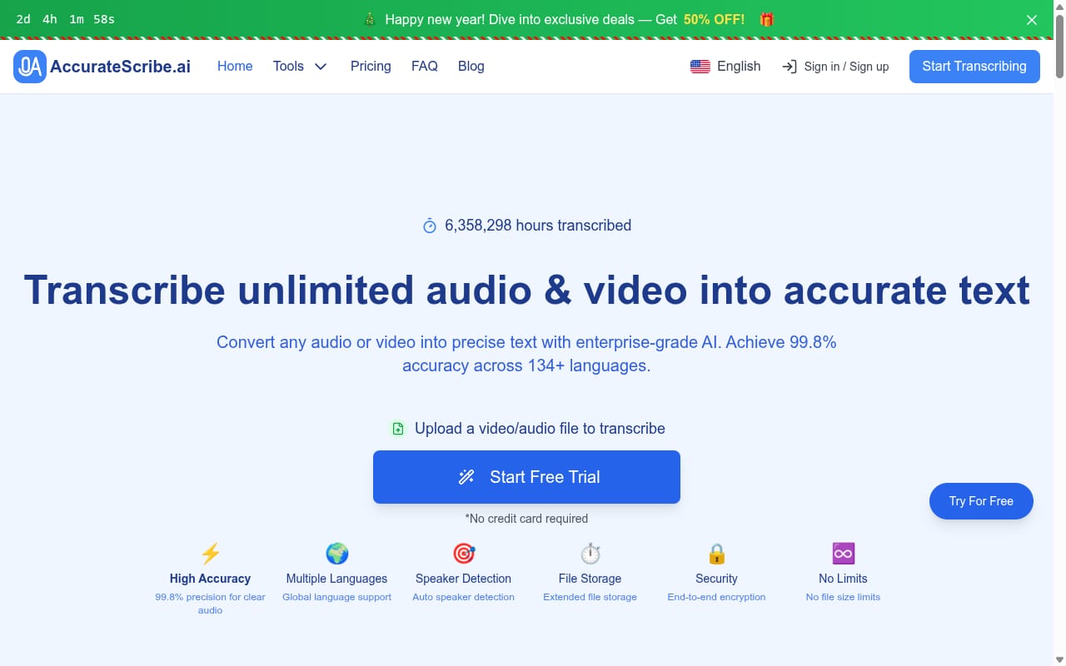Click Upload a video/audio file to transcribe

click(x=540, y=429)
